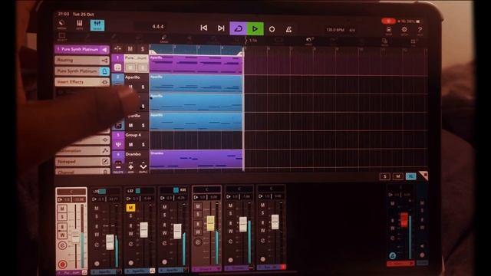The height and width of the screenshot is (276, 491).
Task: Choose the Select tool in the toolbar
Action: (61, 37)
